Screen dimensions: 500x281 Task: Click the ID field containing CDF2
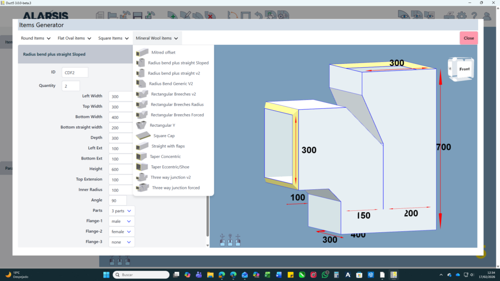75,72
